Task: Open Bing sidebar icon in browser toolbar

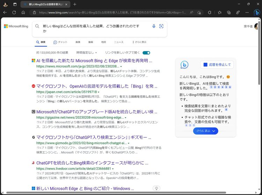Action: 256,12
